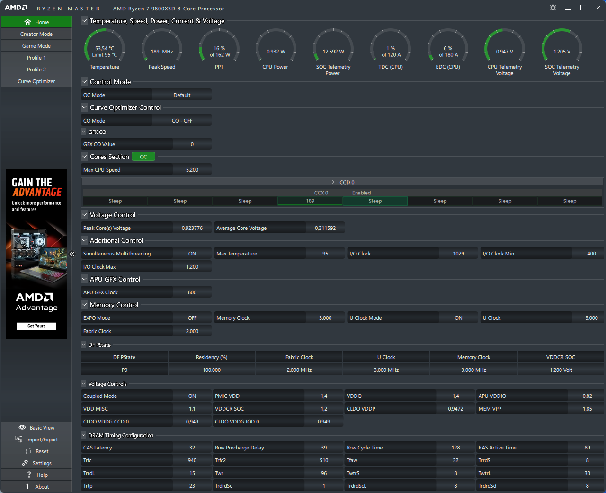The image size is (606, 493).
Task: Collapse the sidebar with the double-chevron icon
Action: coord(72,254)
